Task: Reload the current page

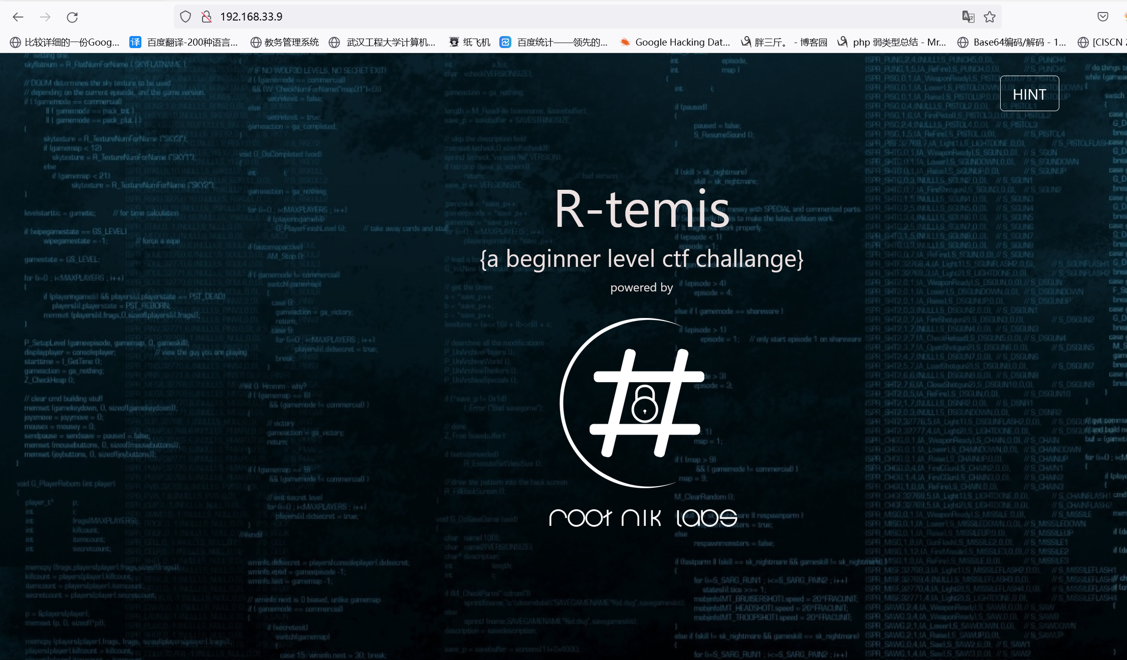Action: point(72,17)
